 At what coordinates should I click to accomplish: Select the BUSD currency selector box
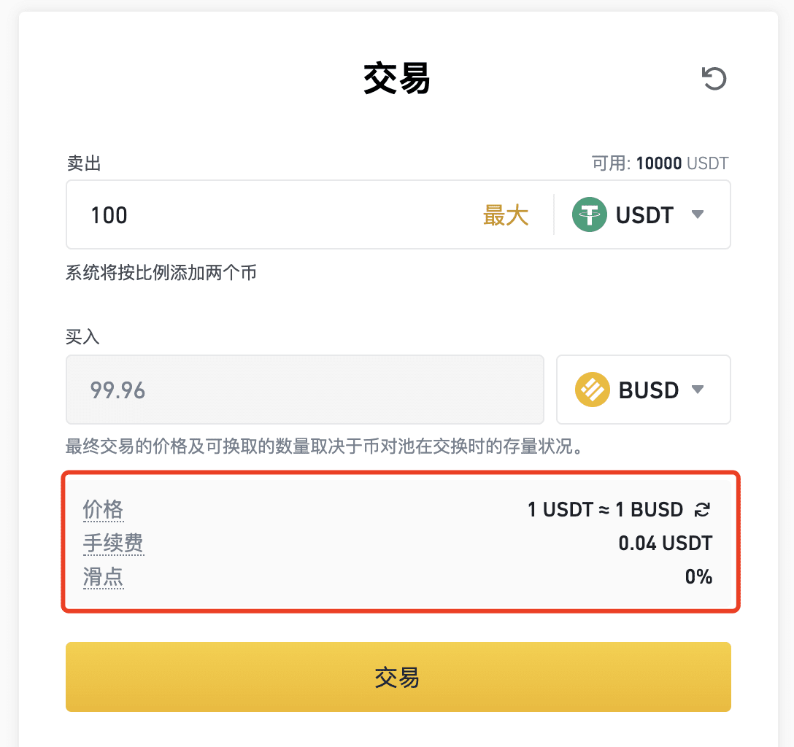[x=644, y=390]
